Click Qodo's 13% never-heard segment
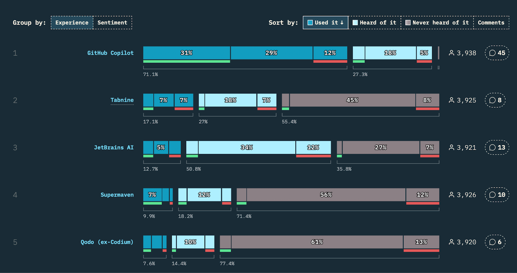This screenshot has width=517, height=273. click(x=421, y=242)
